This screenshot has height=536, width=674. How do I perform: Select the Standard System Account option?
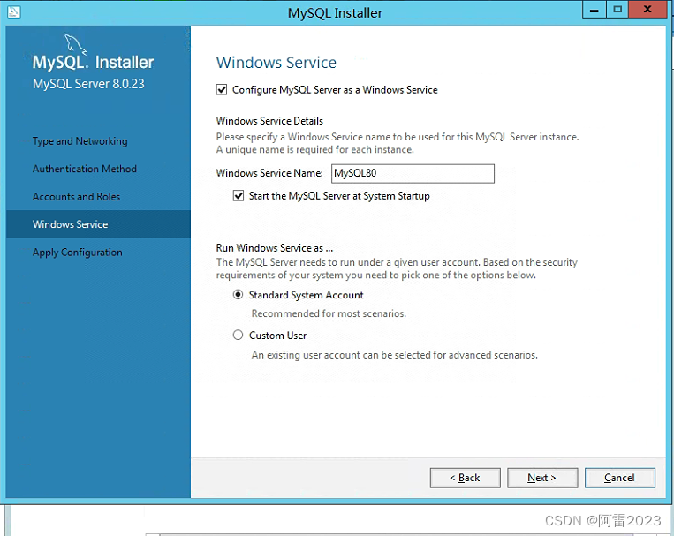[x=238, y=295]
